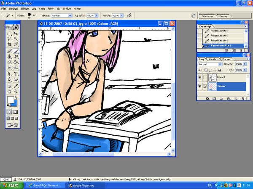Toggle lock image pixels
The width and height of the screenshot is (253, 189).
210,70
